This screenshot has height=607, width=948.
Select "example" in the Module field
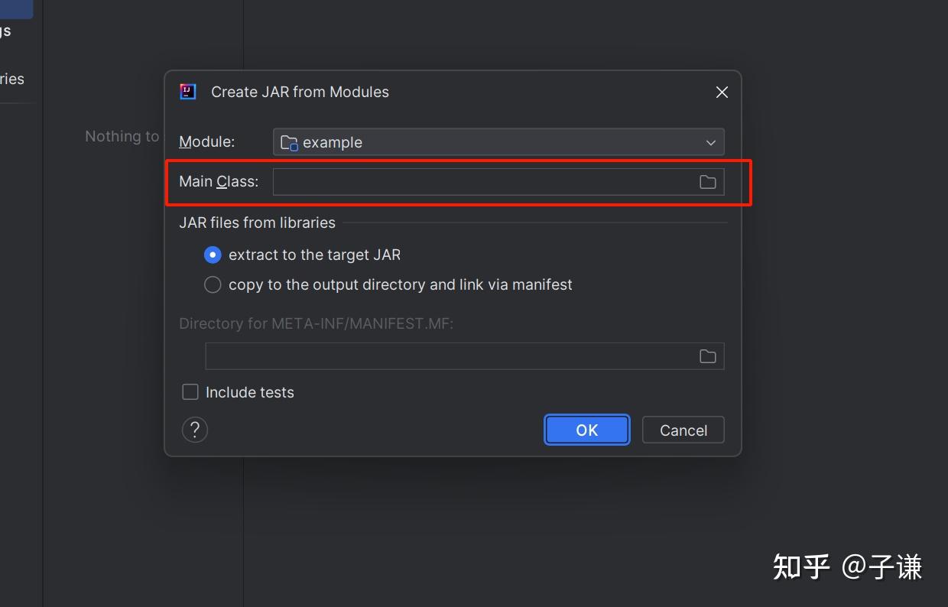pyautogui.click(x=332, y=142)
